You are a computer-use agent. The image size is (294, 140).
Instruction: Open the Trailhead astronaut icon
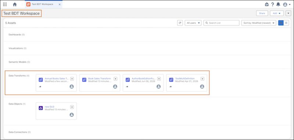coord(267,4)
